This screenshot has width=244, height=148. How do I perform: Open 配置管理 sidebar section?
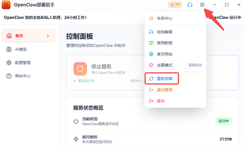(28, 63)
